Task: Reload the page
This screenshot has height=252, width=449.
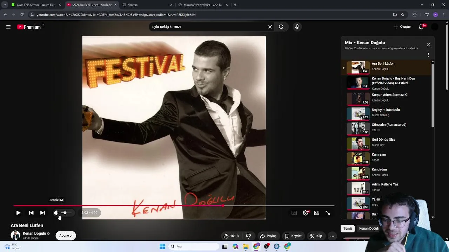Action: 22,15
